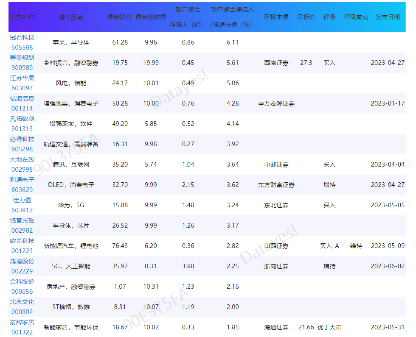Open the 必得科技 security link
Image resolution: width=416 pixels, height=337 pixels.
point(22,139)
